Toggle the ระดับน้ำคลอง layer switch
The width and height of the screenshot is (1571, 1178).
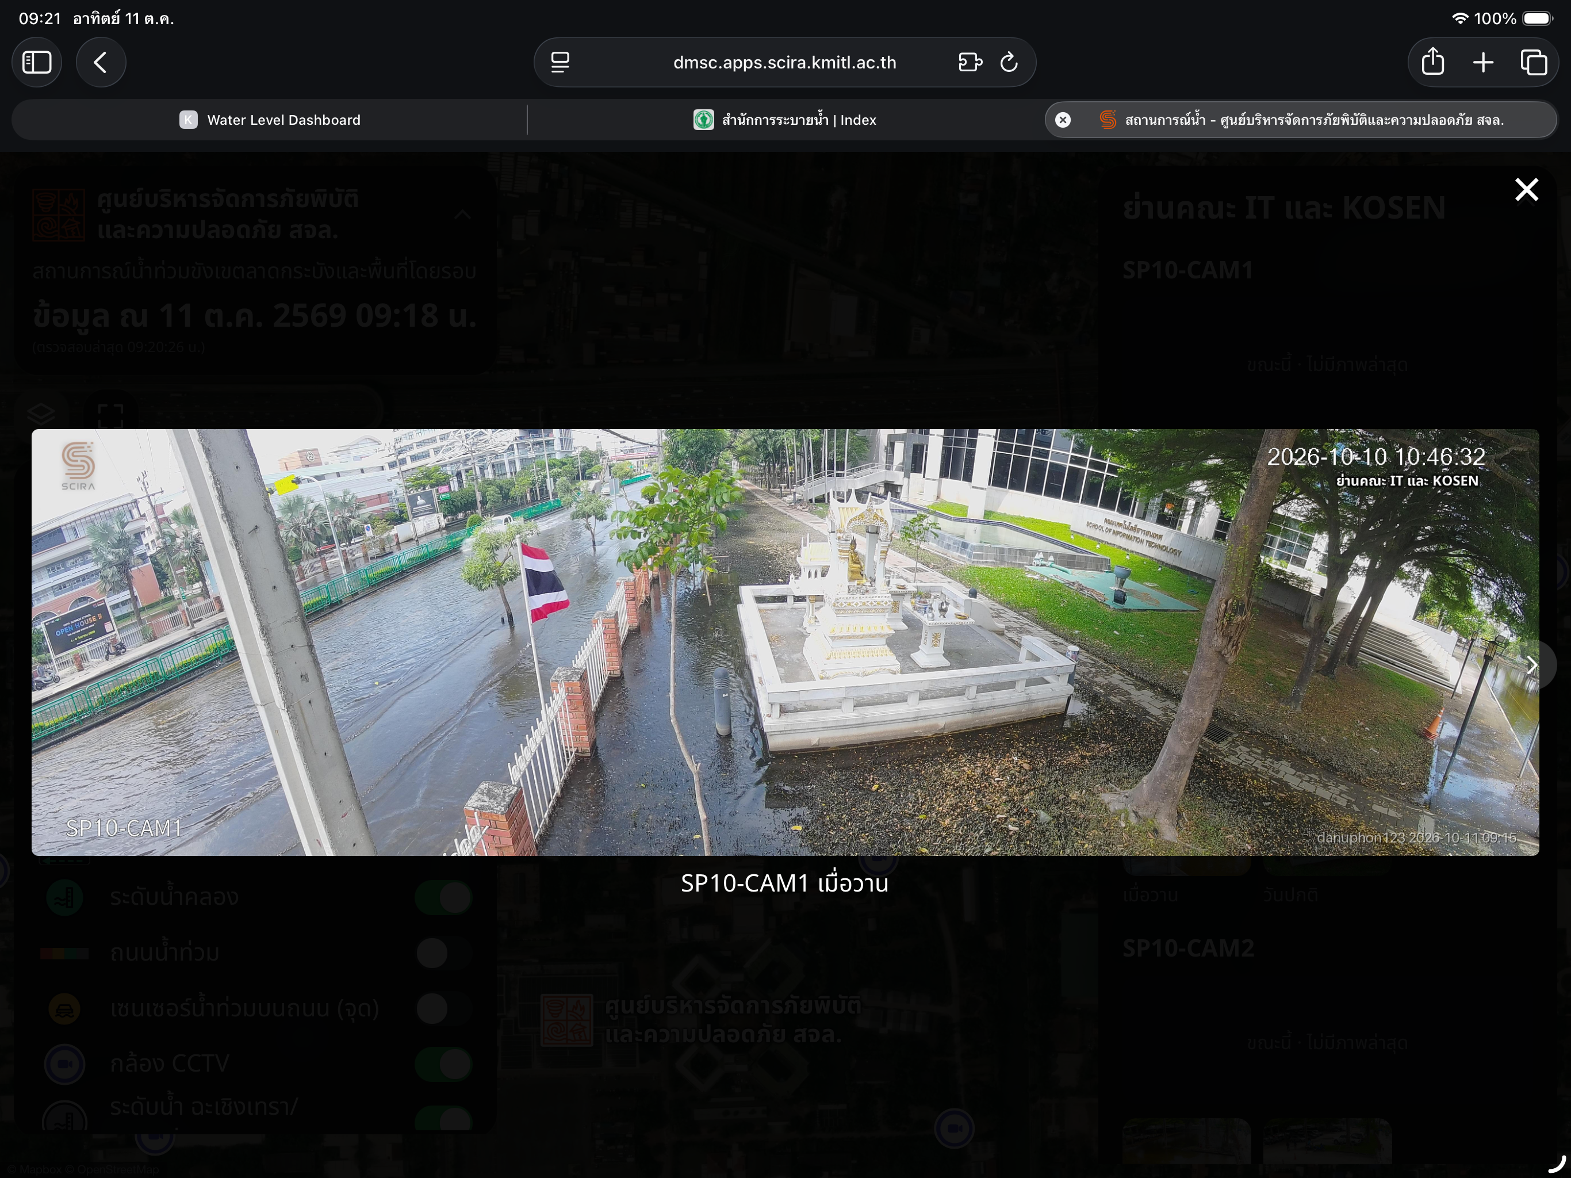pyautogui.click(x=443, y=897)
